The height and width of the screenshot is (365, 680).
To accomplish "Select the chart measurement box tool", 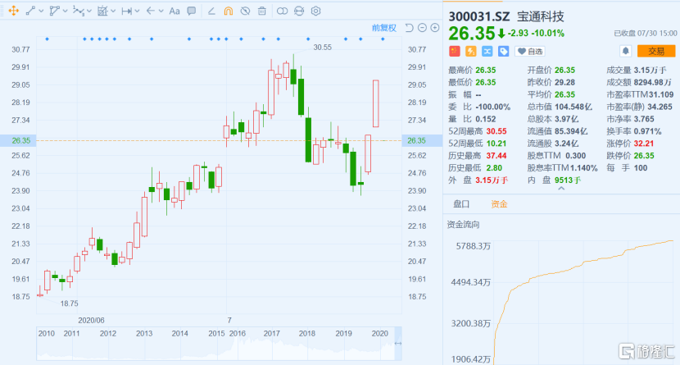I will click(x=102, y=11).
